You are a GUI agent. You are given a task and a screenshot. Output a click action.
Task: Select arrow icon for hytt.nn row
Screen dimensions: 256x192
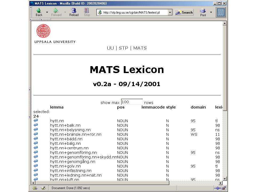click(36, 121)
